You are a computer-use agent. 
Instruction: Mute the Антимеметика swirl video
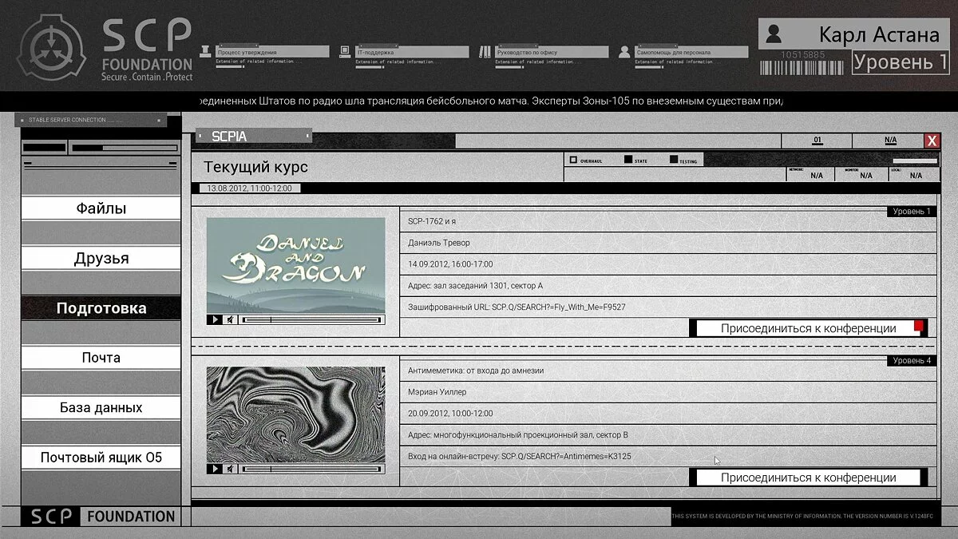pyautogui.click(x=230, y=469)
